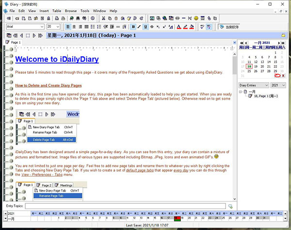Insert a horizontal line via toolbar
Image resolution: width=291 pixels, height=230 pixels.
pyautogui.click(x=183, y=18)
